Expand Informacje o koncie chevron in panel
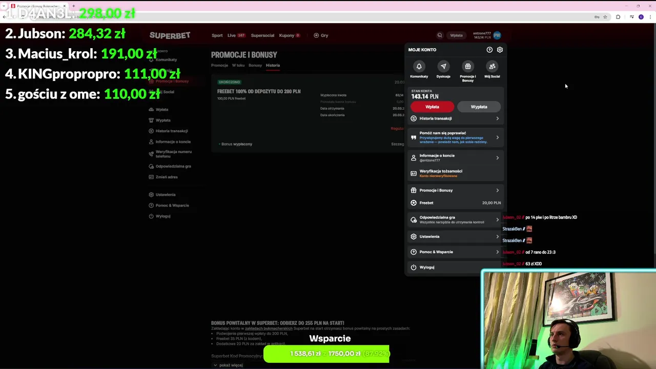656x369 pixels. pos(497,158)
